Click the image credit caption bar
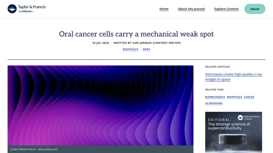This screenshot has height=153, width=273. tap(101, 149)
